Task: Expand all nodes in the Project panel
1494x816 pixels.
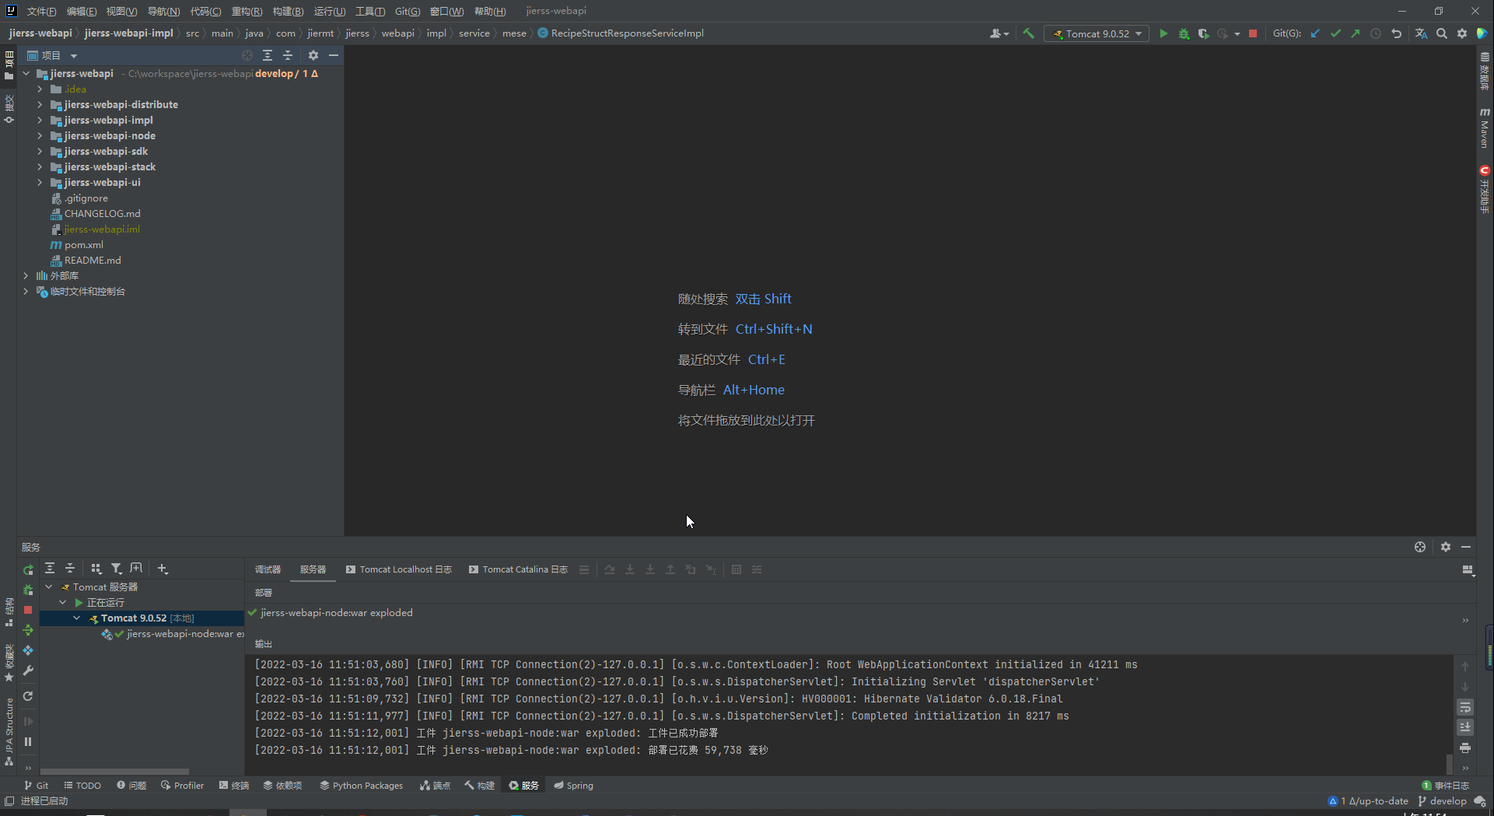Action: 268,55
